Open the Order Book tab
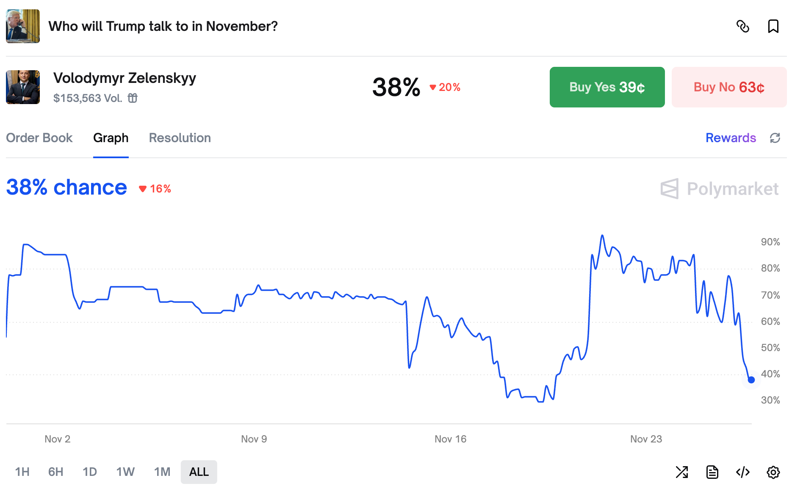This screenshot has height=489, width=792. [x=39, y=138]
